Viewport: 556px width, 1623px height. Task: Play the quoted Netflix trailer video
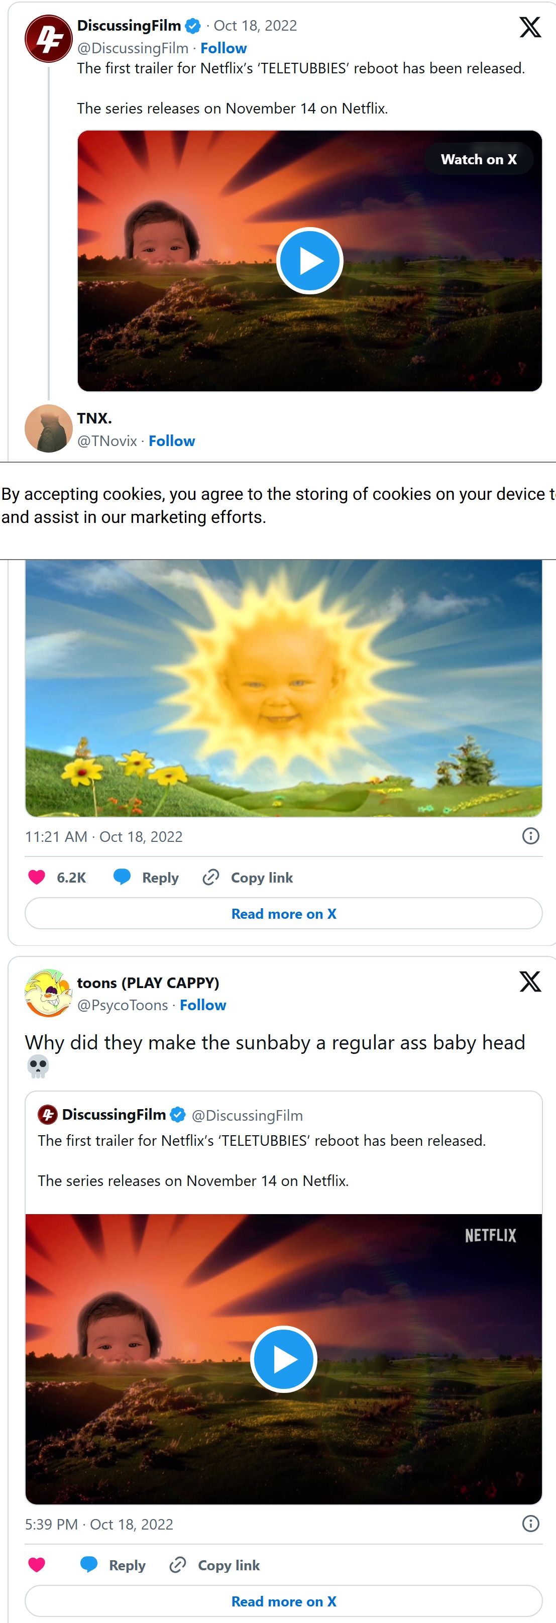click(283, 1360)
